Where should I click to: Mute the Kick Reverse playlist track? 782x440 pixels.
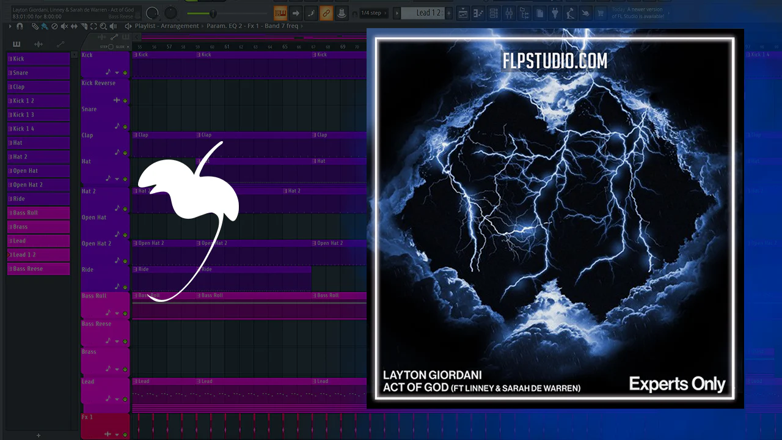[x=125, y=100]
